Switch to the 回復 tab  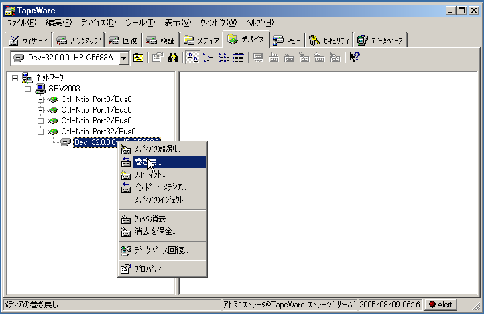[x=123, y=40]
